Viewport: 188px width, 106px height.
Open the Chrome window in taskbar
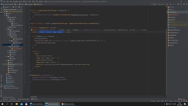click(x=68, y=104)
